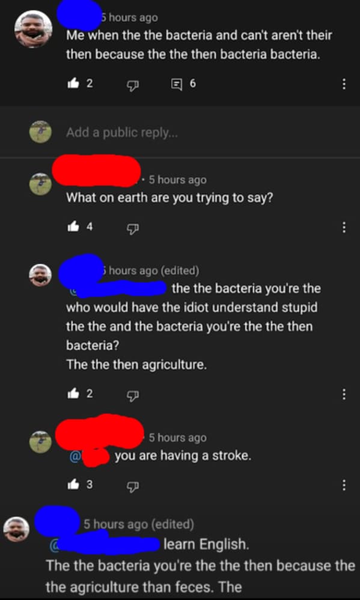Like the 'What on earth' reply
This screenshot has width=360, height=600.
(73, 227)
